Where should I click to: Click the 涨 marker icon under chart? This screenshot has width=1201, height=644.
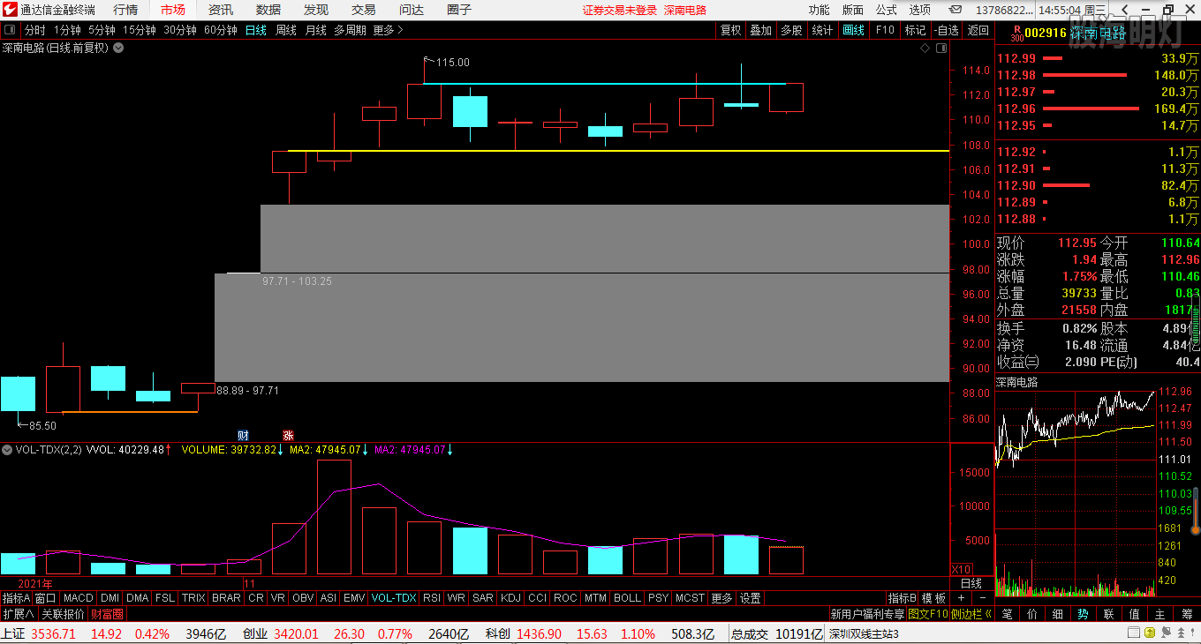(288, 435)
